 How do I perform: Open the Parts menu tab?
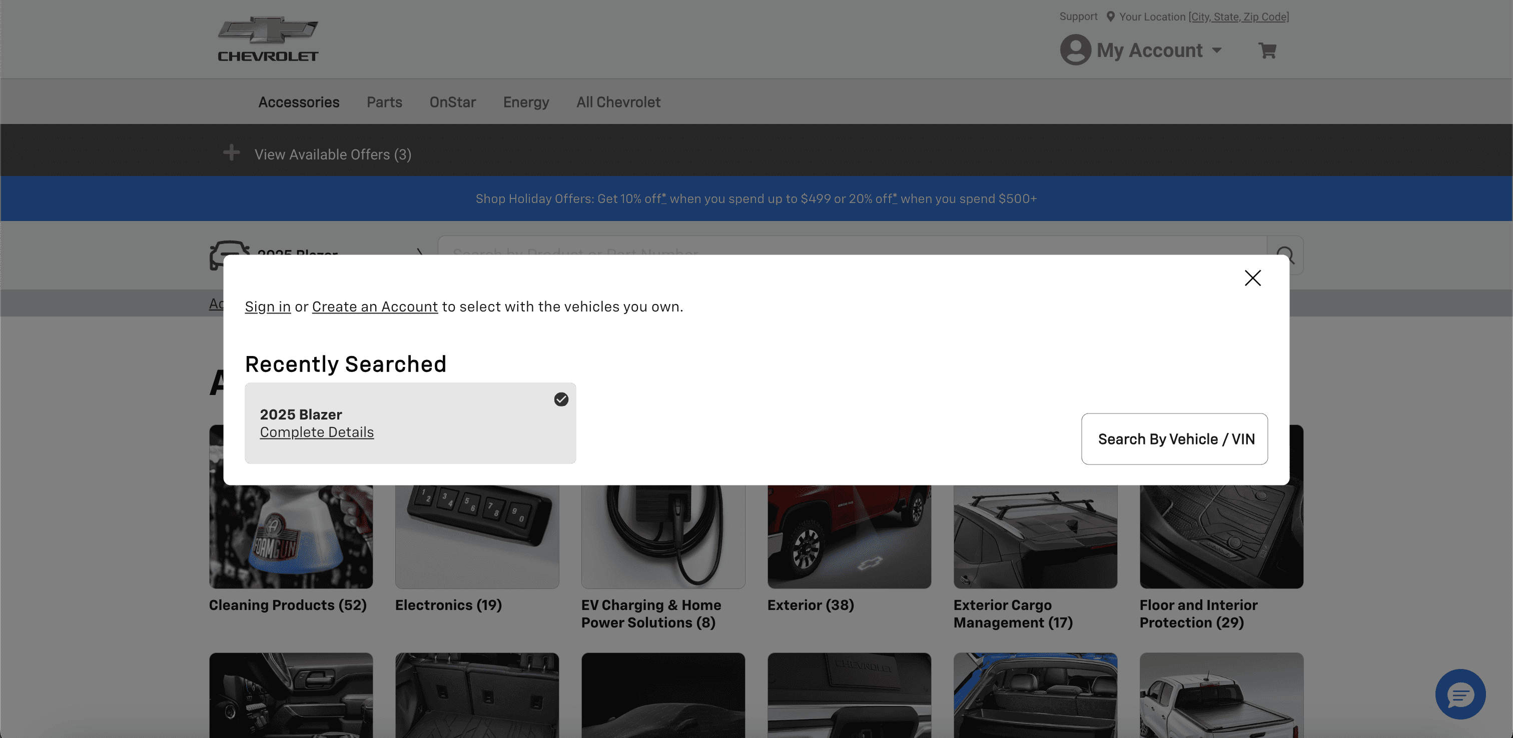point(384,102)
